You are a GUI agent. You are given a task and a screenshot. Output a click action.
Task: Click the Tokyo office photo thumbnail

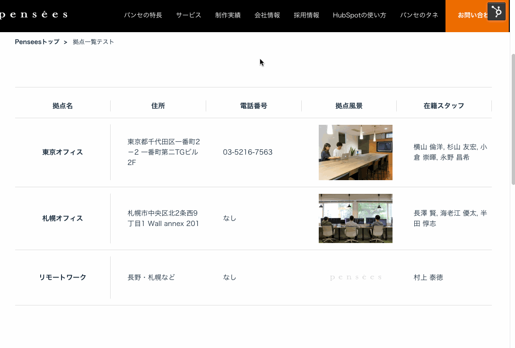[x=355, y=152]
